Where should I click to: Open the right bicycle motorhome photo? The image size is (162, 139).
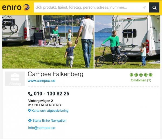coord(127,42)
